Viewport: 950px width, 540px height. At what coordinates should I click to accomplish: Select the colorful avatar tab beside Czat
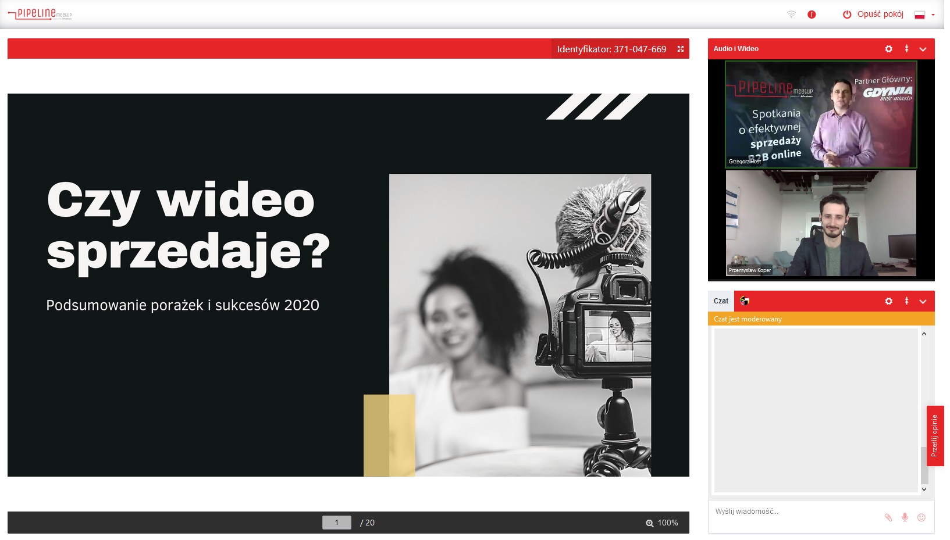click(744, 301)
